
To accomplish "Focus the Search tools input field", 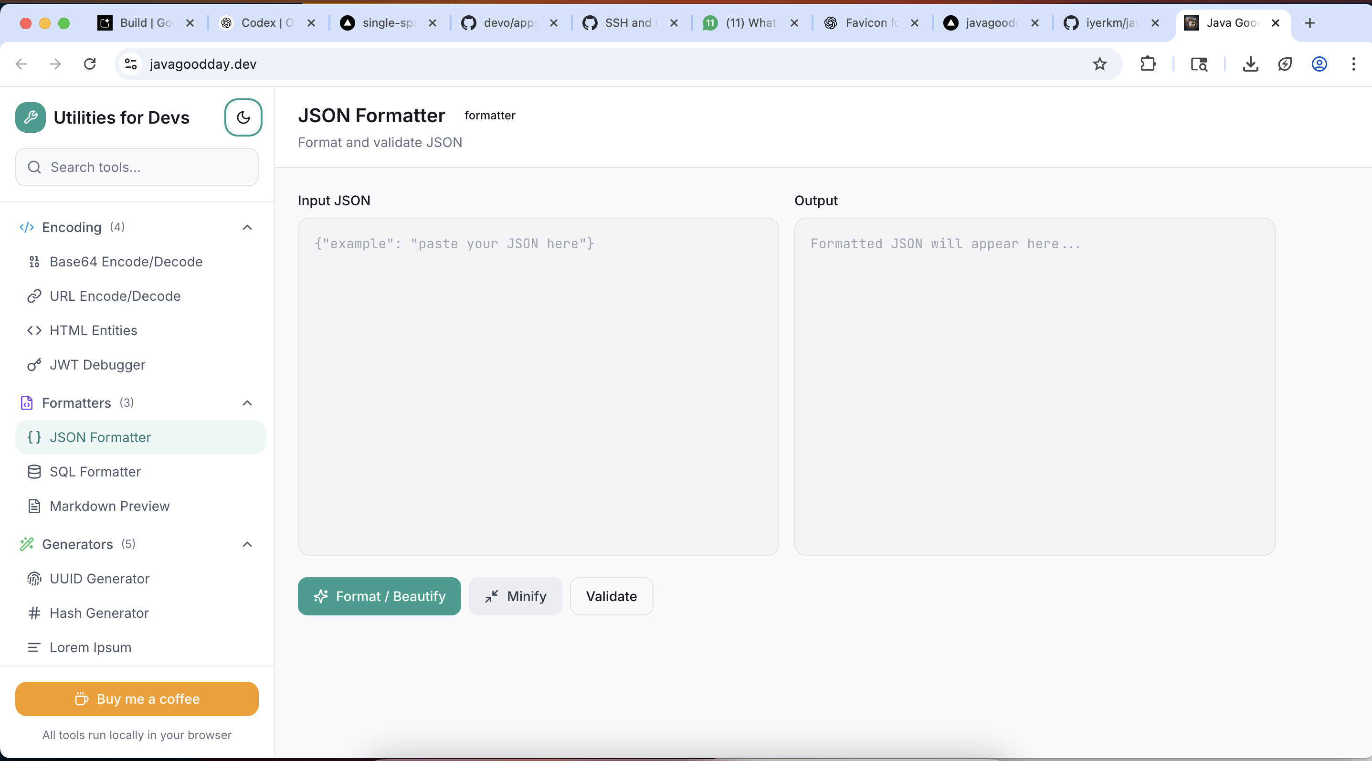I will (x=137, y=167).
